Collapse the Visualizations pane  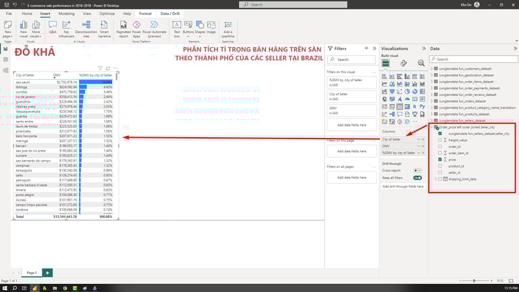(424, 49)
